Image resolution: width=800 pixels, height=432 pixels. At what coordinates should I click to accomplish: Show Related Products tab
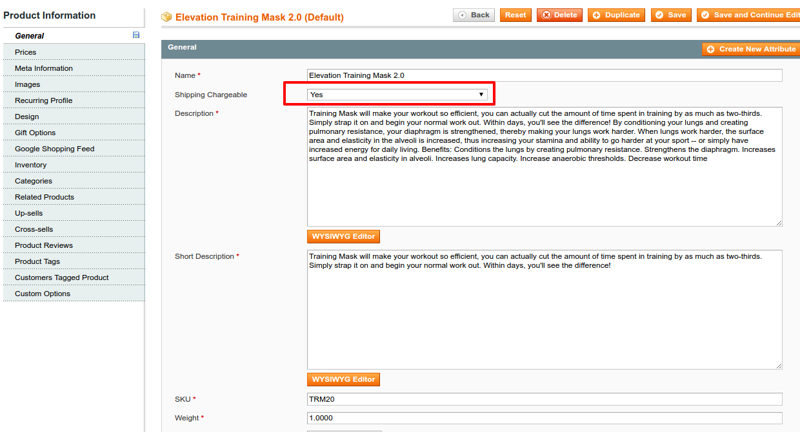point(74,197)
